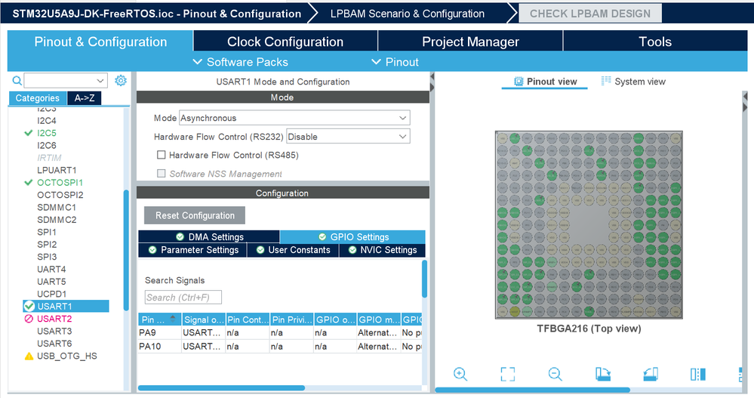Open the Tools tab
754x398 pixels.
coord(655,42)
